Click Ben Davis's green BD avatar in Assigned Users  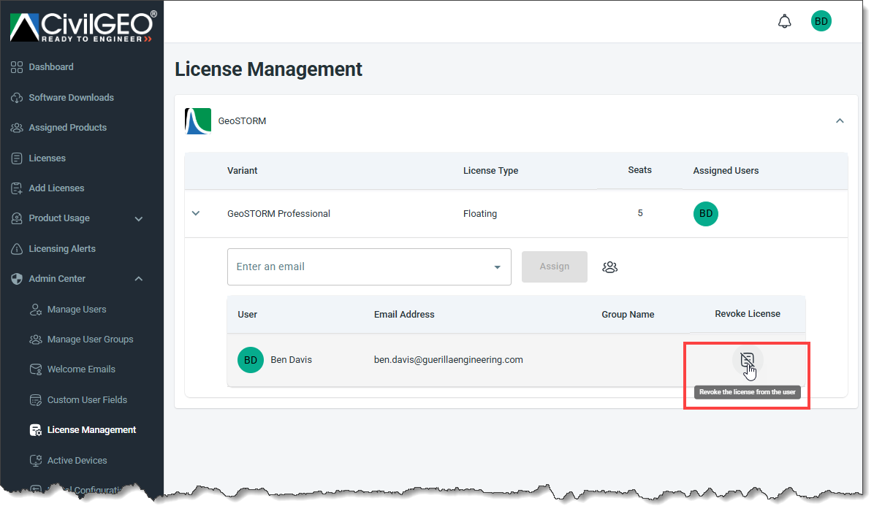tap(705, 213)
